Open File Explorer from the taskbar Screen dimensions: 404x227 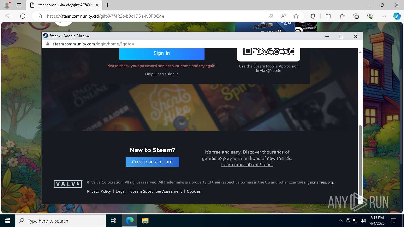145,221
